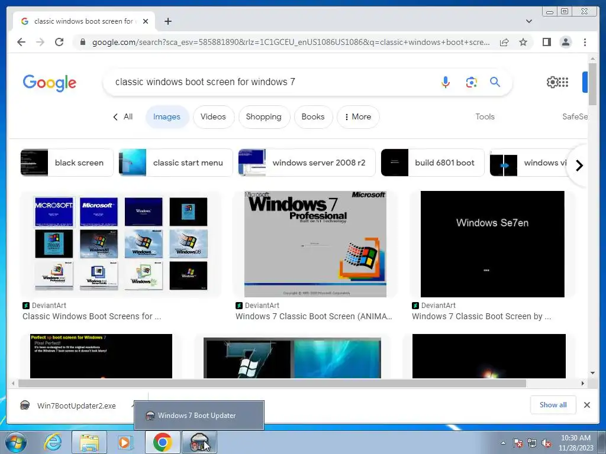Expand the More search categories menu
This screenshot has height=454, width=606.
[x=358, y=116]
